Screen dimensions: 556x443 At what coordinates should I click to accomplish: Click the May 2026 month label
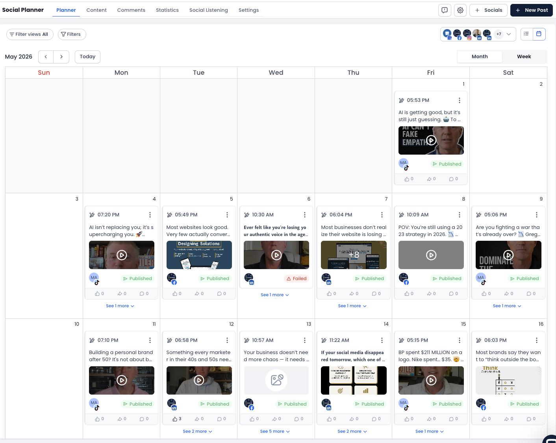[19, 57]
